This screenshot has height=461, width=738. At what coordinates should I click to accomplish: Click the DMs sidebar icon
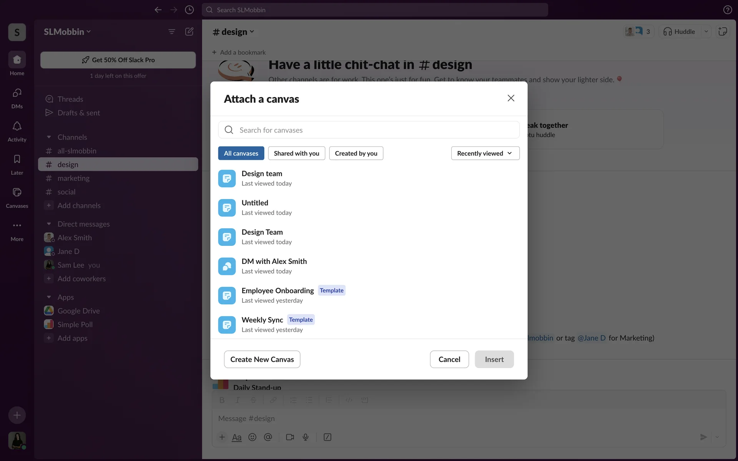pos(17,93)
